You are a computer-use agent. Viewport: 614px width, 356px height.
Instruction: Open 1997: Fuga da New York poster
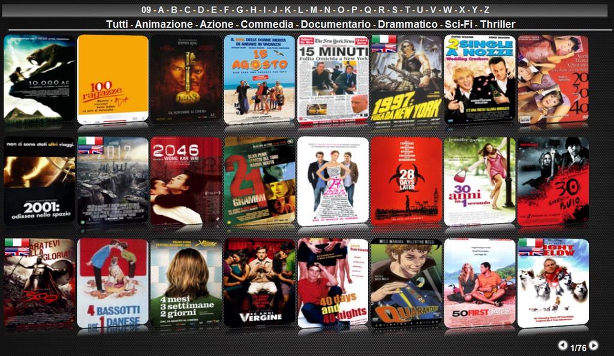[x=406, y=80]
